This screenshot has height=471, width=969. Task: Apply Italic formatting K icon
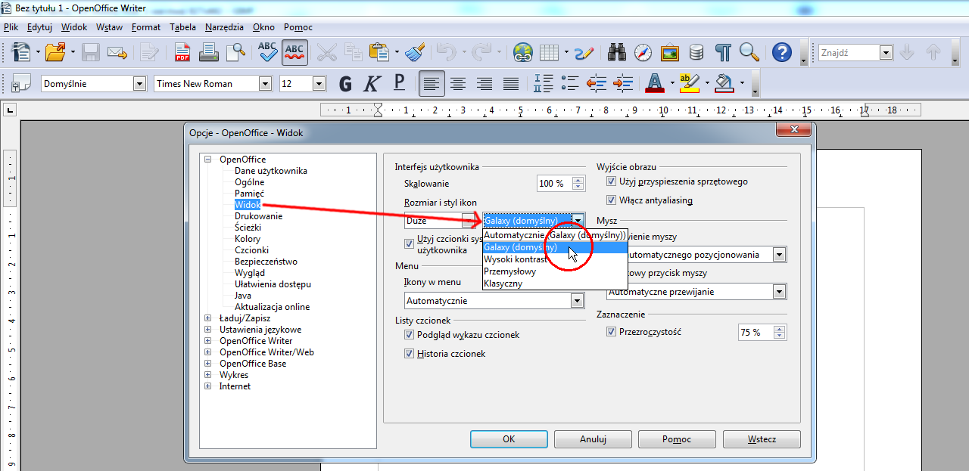372,83
